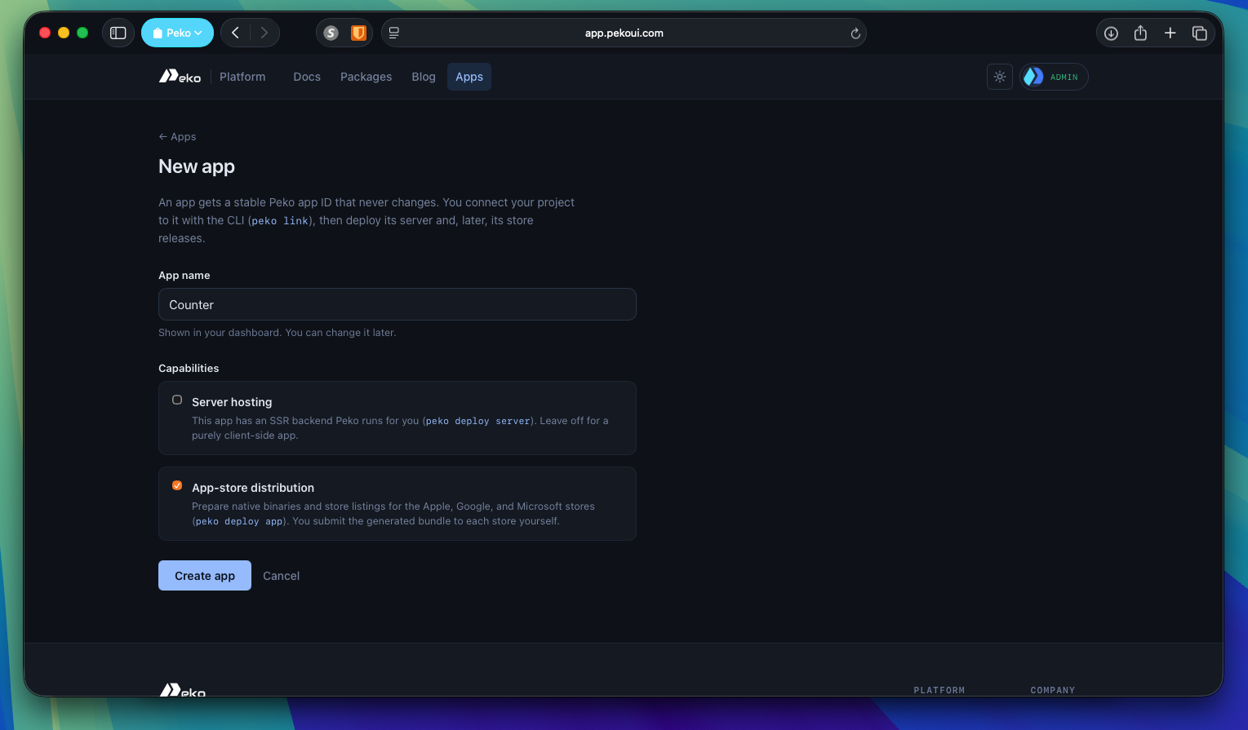Open Safari downloads icon

[1111, 33]
